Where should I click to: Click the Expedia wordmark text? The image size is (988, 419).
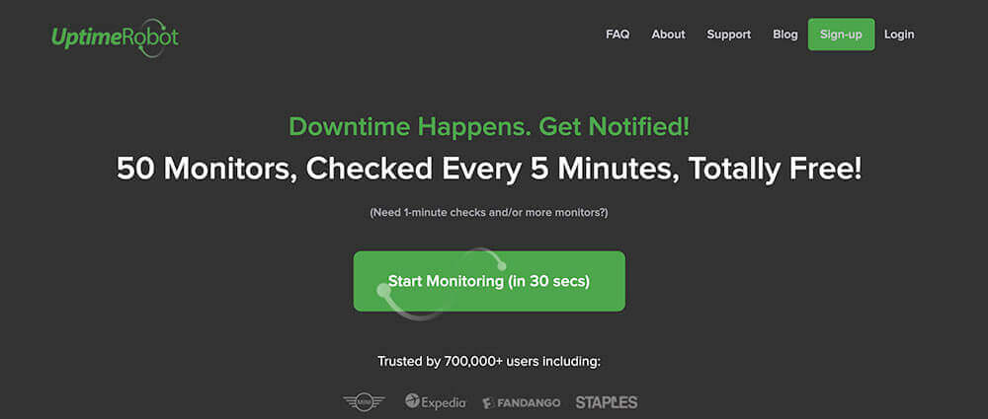click(444, 402)
